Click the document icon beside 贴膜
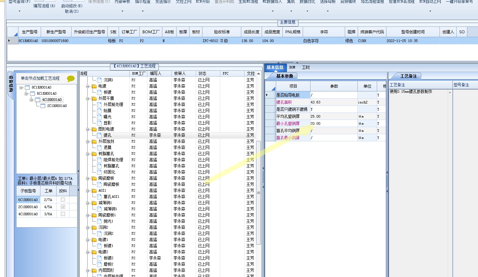478x277 pixels. click(99, 111)
